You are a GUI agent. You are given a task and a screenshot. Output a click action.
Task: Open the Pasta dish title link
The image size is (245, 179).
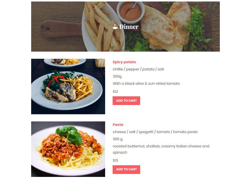pyautogui.click(x=118, y=125)
